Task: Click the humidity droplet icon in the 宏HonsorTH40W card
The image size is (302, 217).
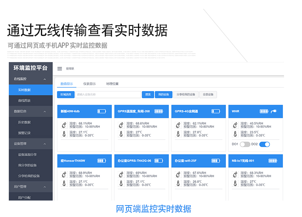Action: (63, 174)
